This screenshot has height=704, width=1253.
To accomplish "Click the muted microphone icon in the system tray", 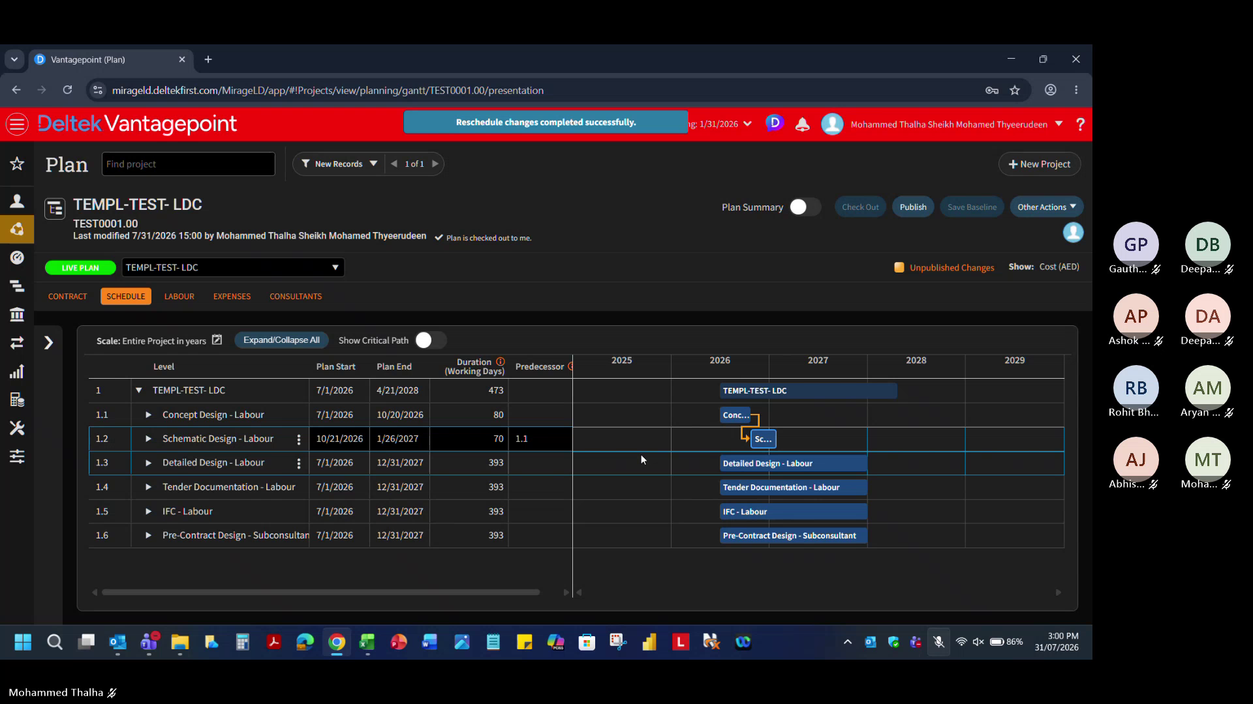I will click(938, 642).
